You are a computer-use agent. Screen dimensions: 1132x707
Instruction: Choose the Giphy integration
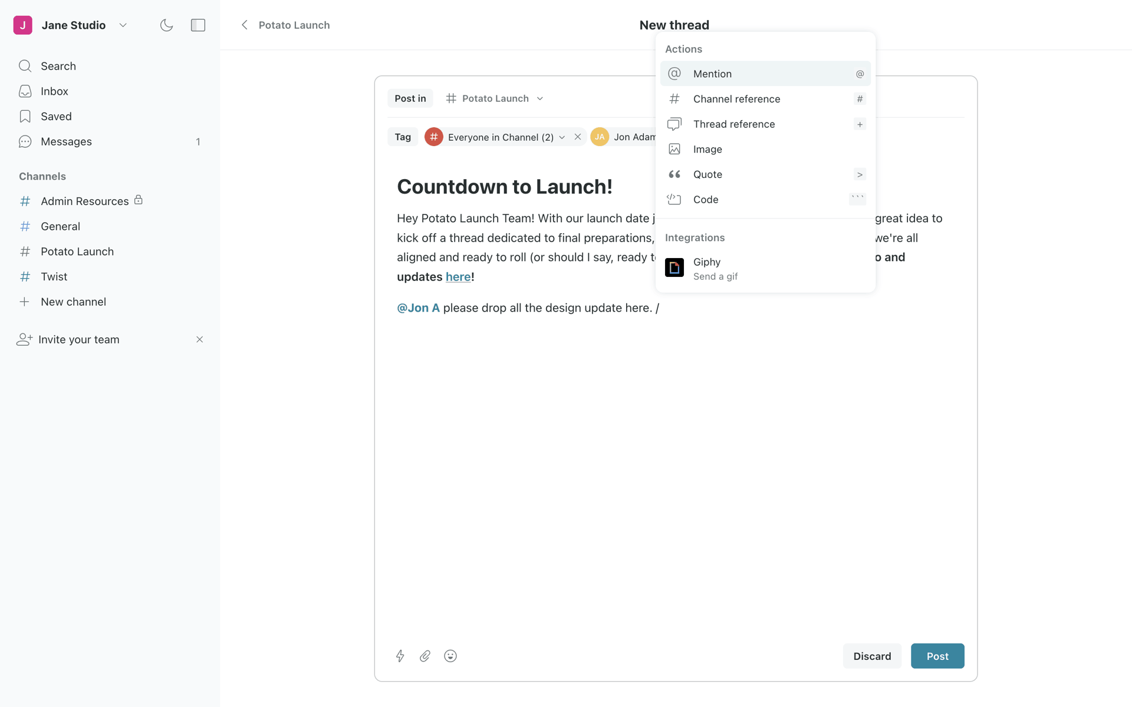765,269
